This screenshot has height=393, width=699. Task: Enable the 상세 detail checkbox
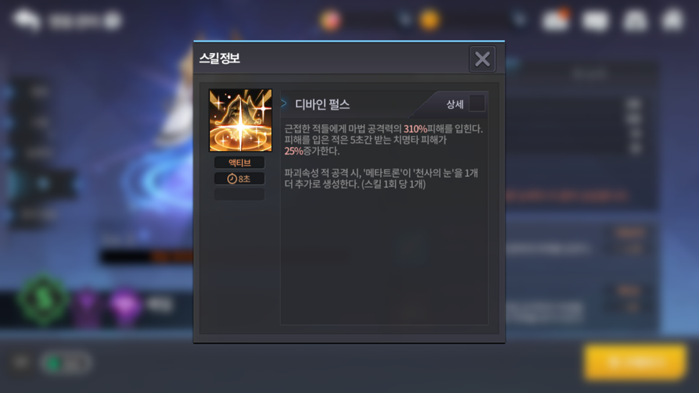coord(476,103)
